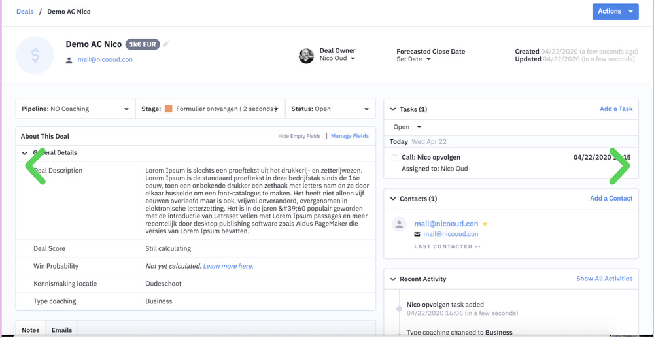Open the large mail@nicooud.con contact name
Image resolution: width=654 pixels, height=338 pixels.
point(446,224)
